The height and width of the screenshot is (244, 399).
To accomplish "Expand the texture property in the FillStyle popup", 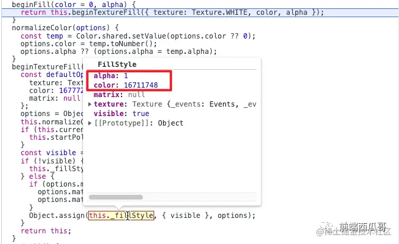I will point(90,104).
